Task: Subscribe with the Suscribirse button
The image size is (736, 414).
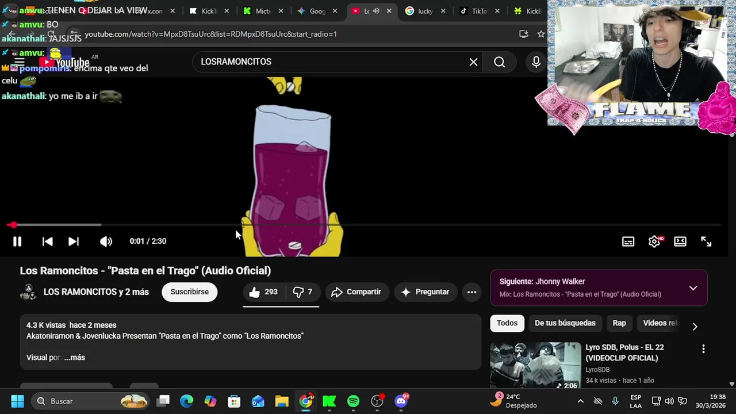Action: point(189,292)
